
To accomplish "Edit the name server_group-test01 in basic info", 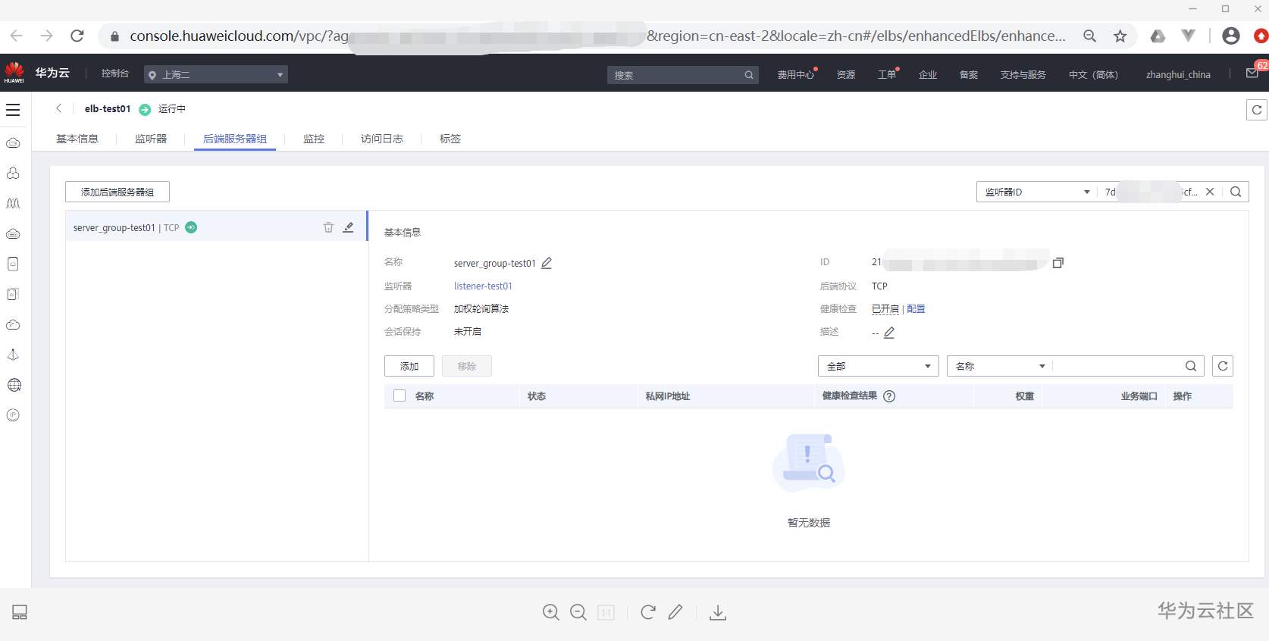I will pos(547,263).
